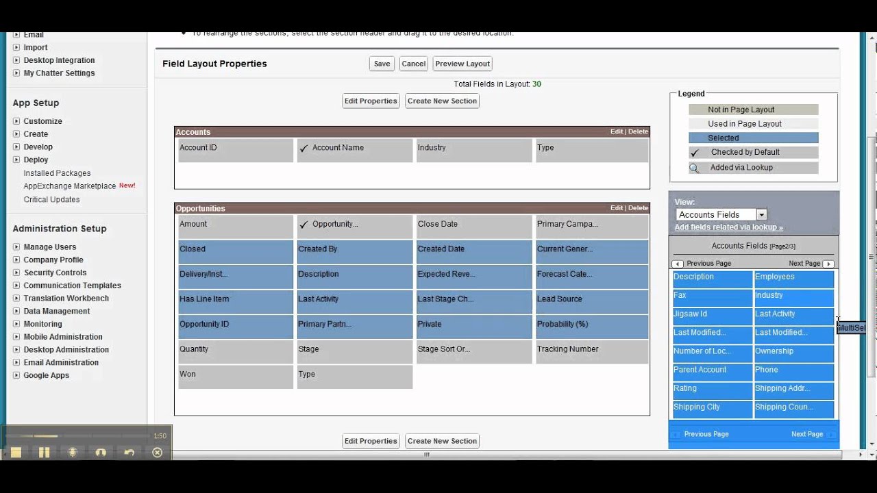Viewport: 877px width, 493px height.
Task: Expand the Develop tree node
Action: pos(16,147)
